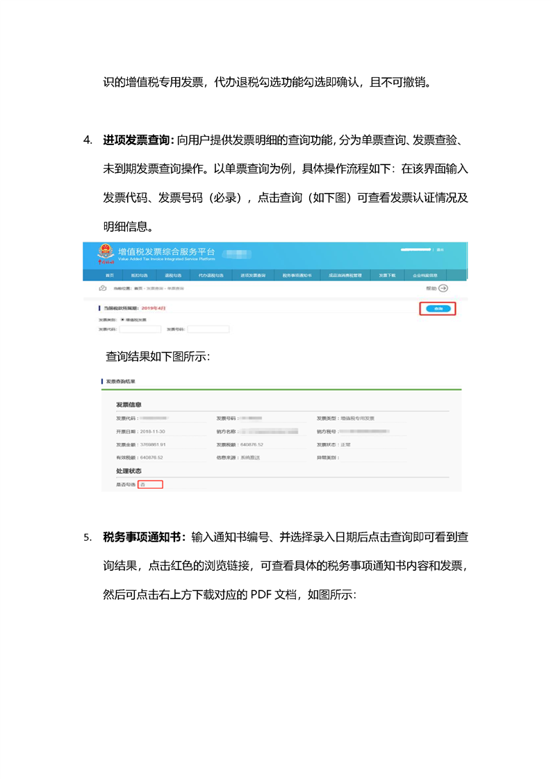Click the 退出 logout link at top right
The width and height of the screenshot is (551, 779).
[440, 249]
